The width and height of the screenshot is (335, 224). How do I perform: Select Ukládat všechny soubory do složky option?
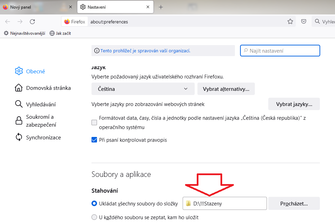tap(94, 203)
